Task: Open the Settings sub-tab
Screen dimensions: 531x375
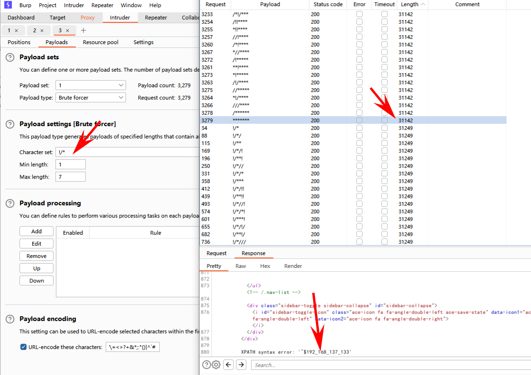Action: [143, 42]
